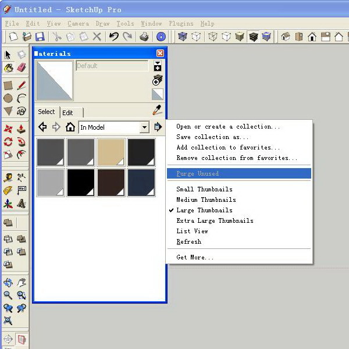
Task: Open Model Info blue icon
Action: [161, 37]
